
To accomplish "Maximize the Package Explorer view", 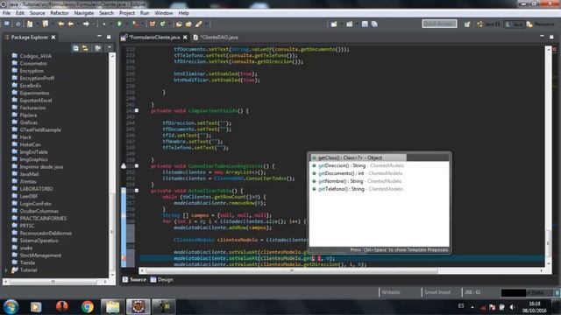I will [x=109, y=37].
